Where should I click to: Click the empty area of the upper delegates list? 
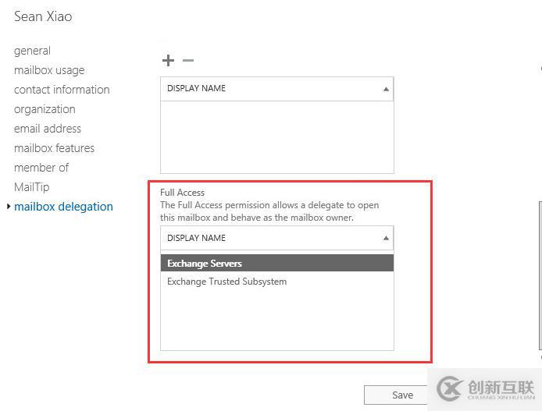(x=277, y=137)
